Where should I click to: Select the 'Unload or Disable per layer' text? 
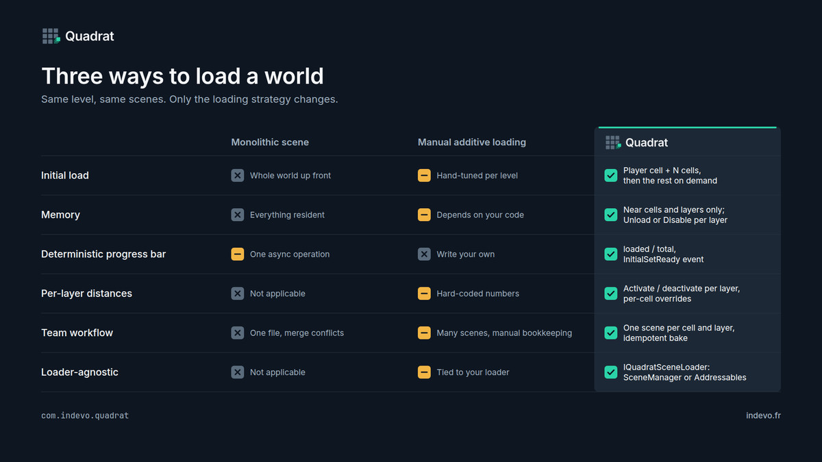click(x=675, y=220)
